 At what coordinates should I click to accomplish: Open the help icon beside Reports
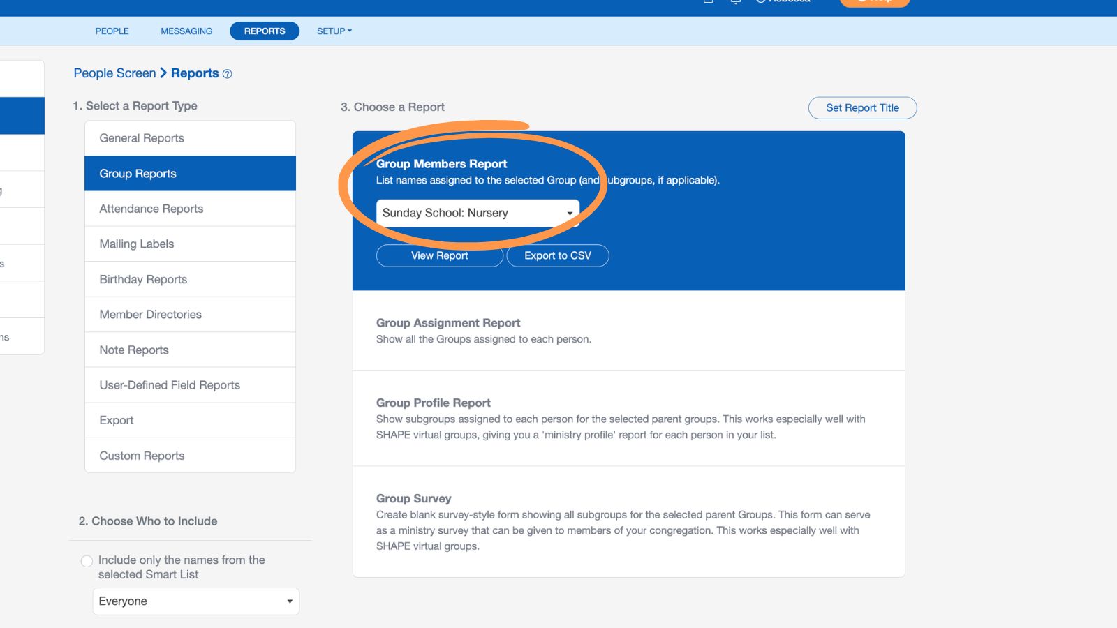pyautogui.click(x=227, y=74)
